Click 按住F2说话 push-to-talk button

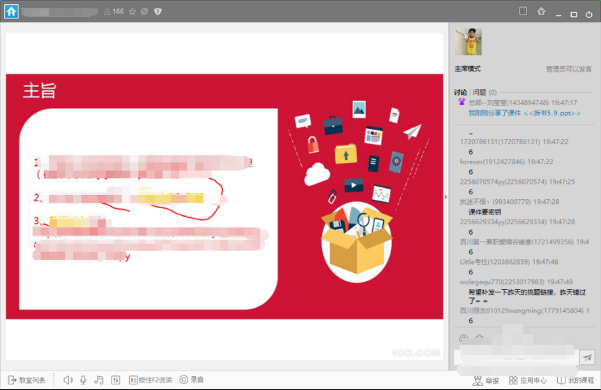click(x=151, y=380)
